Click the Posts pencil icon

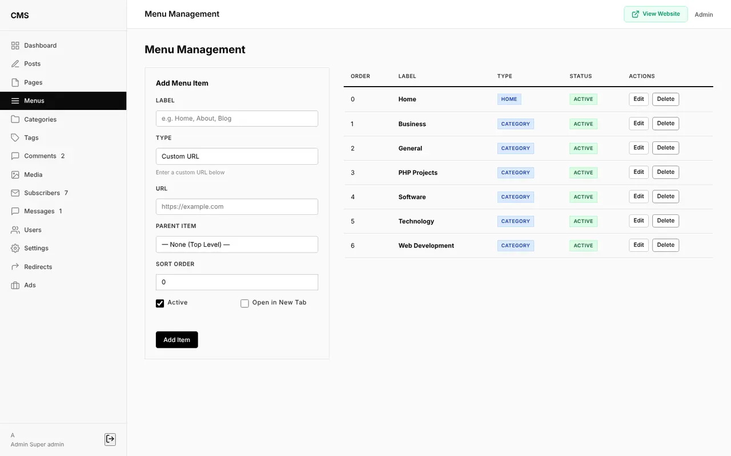click(15, 64)
